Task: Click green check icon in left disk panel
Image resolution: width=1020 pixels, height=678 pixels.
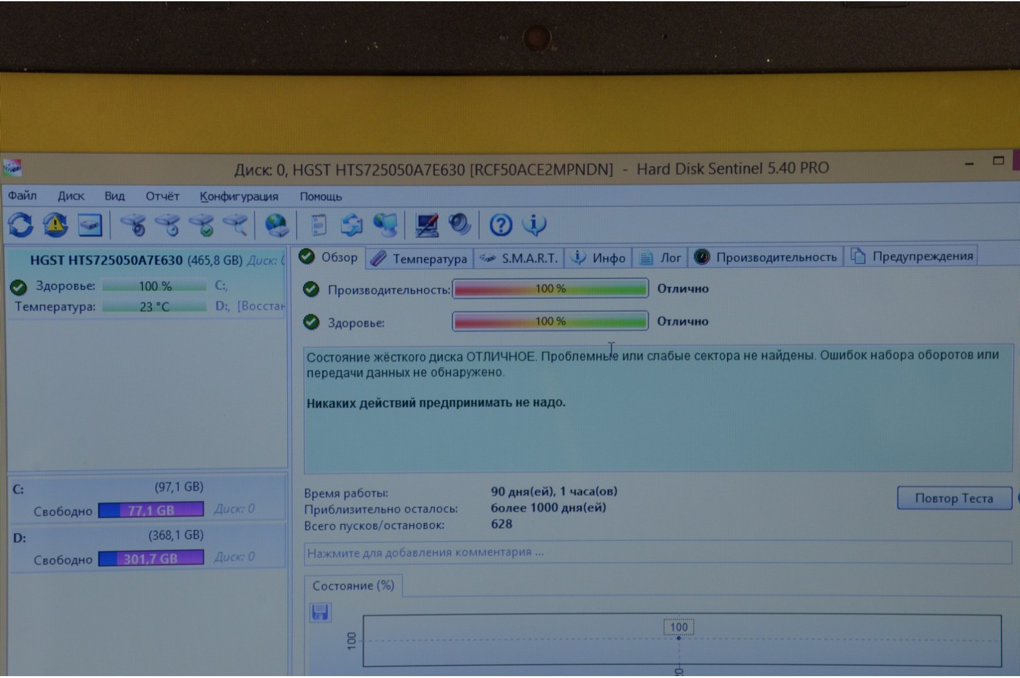Action: pyautogui.click(x=19, y=287)
